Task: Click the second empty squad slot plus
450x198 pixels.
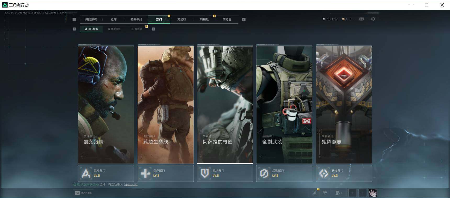Action: click(362, 193)
